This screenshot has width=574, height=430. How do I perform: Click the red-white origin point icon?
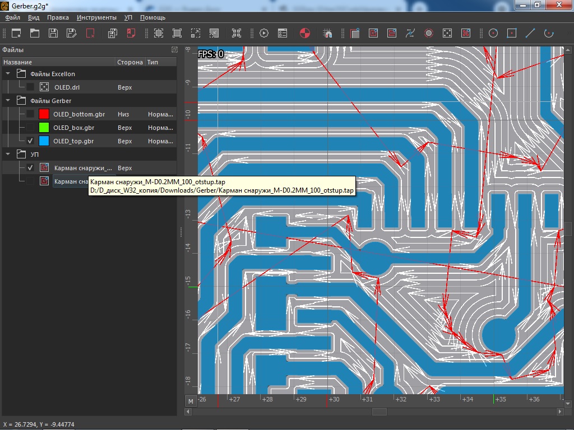pos(304,33)
